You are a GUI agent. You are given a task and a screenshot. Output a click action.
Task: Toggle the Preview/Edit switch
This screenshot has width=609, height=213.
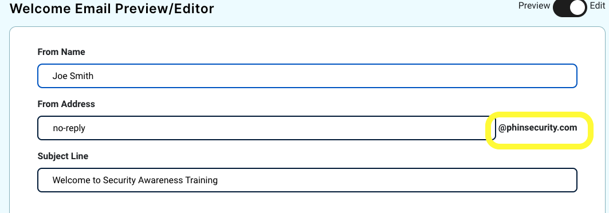570,7
